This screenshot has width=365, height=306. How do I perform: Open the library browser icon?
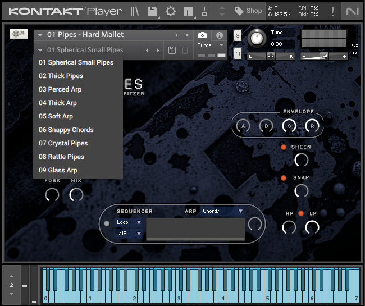[134, 11]
